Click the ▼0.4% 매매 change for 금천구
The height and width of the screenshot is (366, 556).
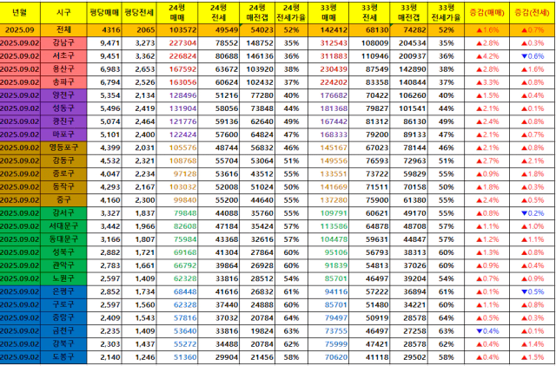coord(486,331)
